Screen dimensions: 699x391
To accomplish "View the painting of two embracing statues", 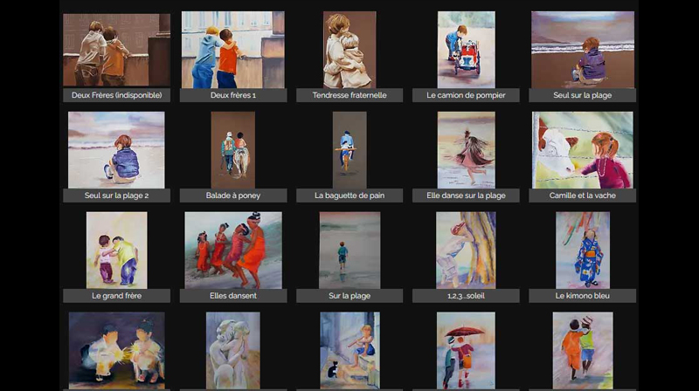I will [232, 351].
